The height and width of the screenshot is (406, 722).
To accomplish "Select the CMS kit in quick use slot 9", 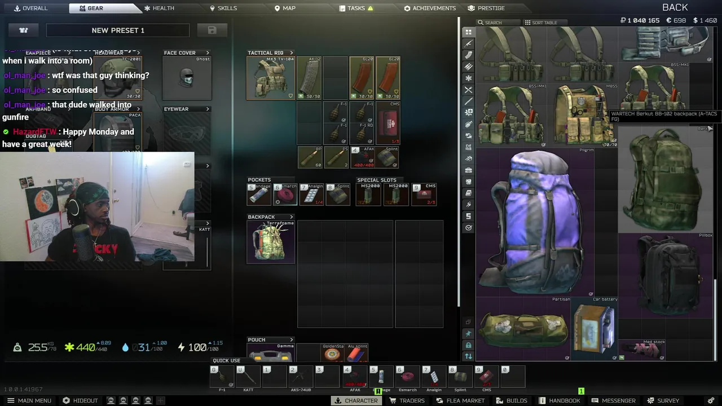I will pyautogui.click(x=487, y=377).
